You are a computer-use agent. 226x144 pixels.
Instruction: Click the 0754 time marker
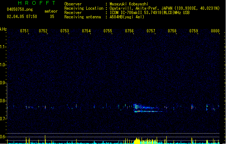[x=86, y=31]
